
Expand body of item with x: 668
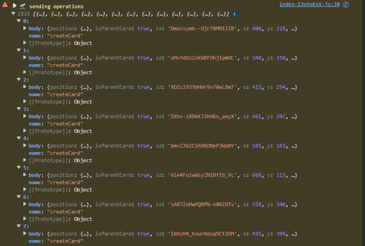[25, 175]
